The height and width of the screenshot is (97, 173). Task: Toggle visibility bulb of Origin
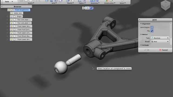[x=11, y=16]
